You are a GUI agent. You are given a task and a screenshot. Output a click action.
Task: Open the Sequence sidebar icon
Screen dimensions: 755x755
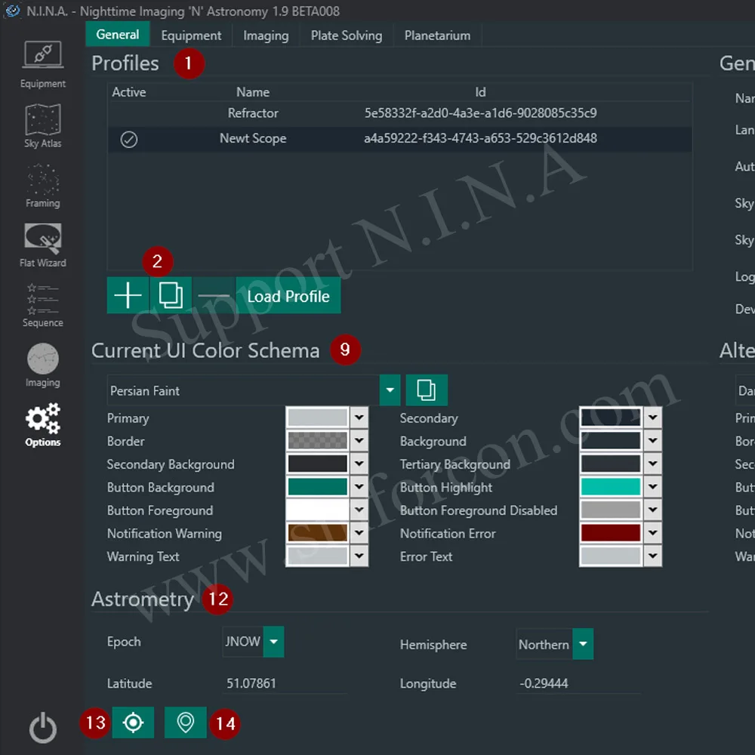(43, 305)
